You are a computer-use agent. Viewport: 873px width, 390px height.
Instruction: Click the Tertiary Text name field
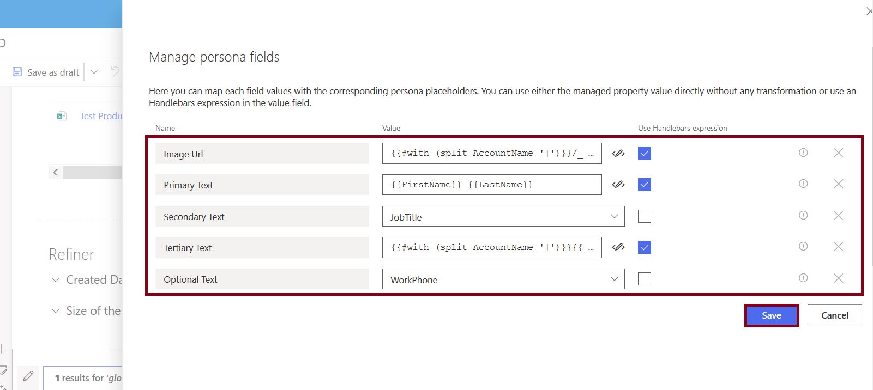tap(262, 247)
